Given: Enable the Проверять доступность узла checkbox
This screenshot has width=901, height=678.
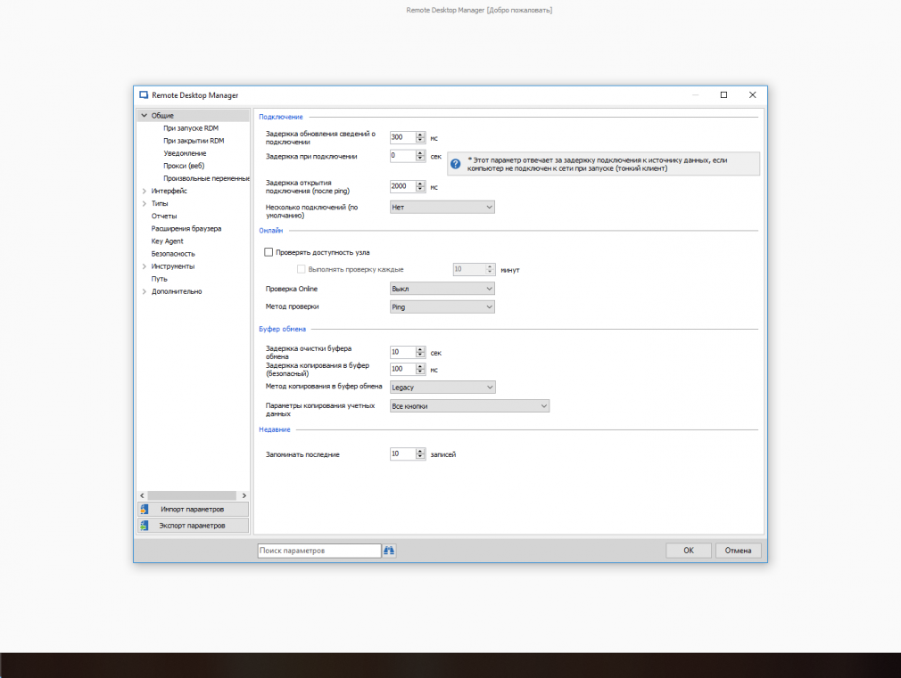Looking at the screenshot, I should [x=269, y=252].
